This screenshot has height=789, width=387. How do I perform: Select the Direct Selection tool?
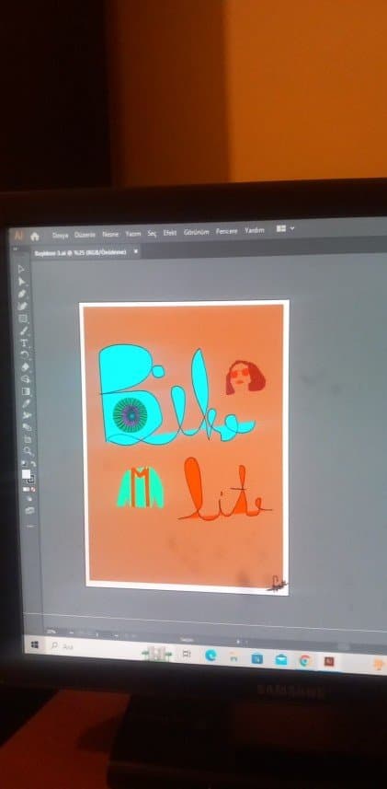tap(22, 282)
